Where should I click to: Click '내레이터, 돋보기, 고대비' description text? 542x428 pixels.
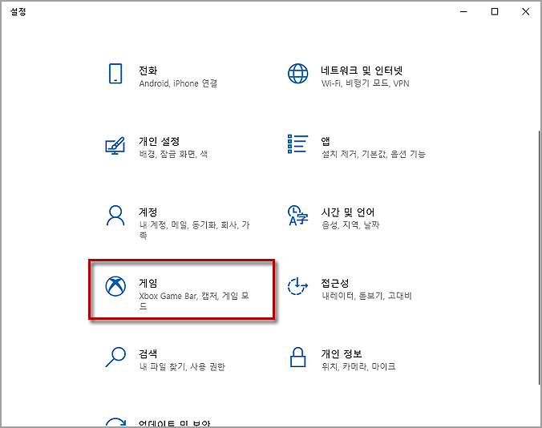(x=366, y=296)
